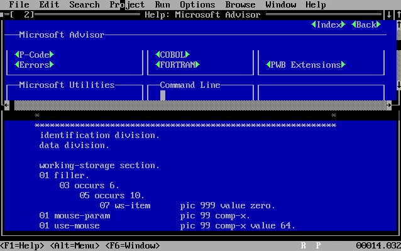
Task: Click the 'Command Line' section heading
Action: pyautogui.click(x=190, y=85)
